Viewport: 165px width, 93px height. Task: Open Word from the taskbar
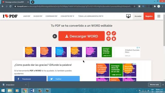point(32,90)
